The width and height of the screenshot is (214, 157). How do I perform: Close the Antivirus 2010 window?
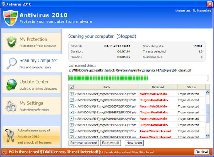click(x=210, y=4)
